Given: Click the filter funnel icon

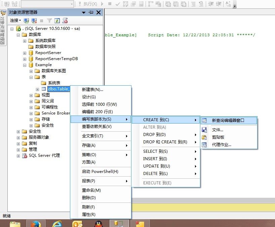Looking at the screenshot, I should pyautogui.click(x=49, y=20).
